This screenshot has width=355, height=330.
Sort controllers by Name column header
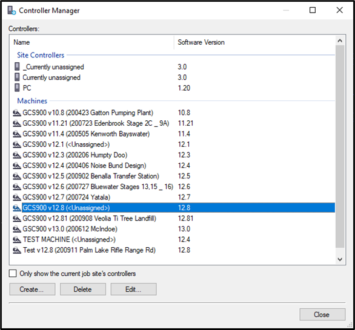coord(92,42)
